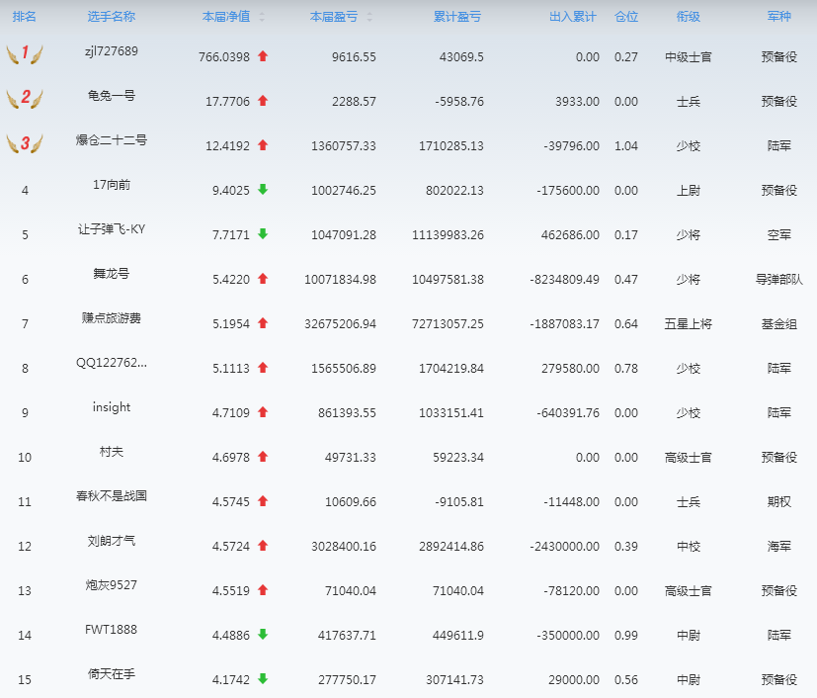This screenshot has height=698, width=817.
Task: Click the 仓位 column header
Action: click(626, 17)
